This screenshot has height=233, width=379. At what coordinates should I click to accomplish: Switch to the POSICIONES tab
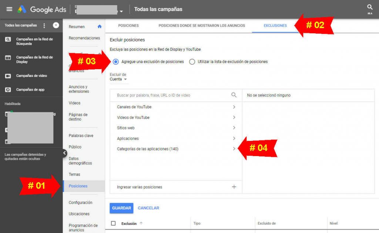[x=128, y=26]
